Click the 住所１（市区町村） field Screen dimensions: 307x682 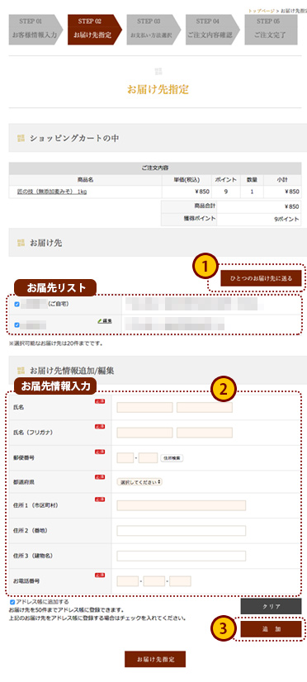(x=182, y=505)
